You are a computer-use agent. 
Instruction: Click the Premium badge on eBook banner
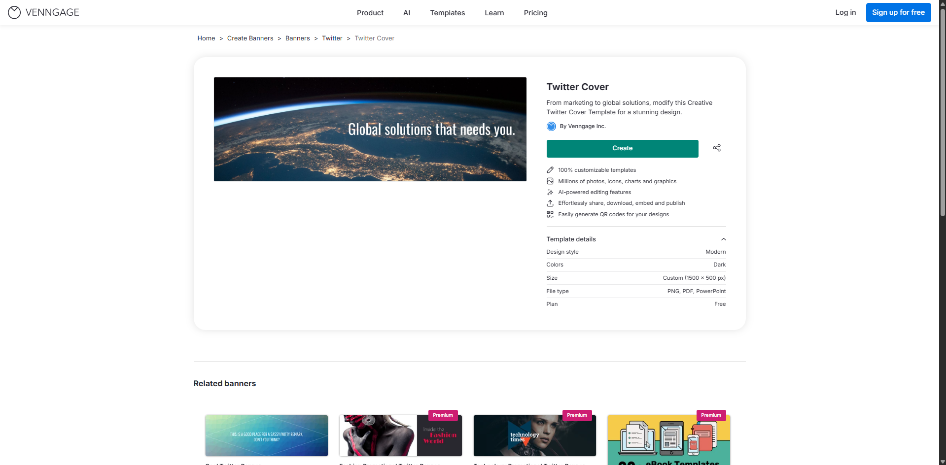point(711,415)
